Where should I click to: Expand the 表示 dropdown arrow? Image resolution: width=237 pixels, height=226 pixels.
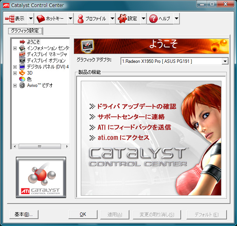pos(31,19)
